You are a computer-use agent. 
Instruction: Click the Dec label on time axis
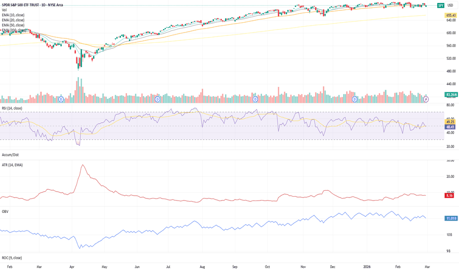point(332,267)
